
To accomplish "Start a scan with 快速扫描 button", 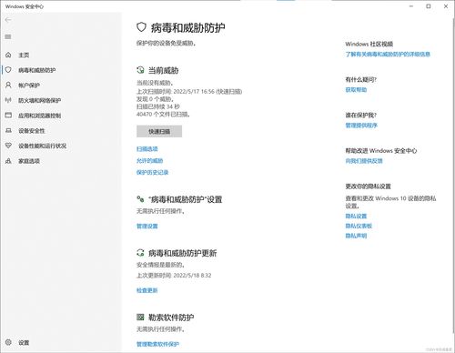I will click(x=159, y=131).
